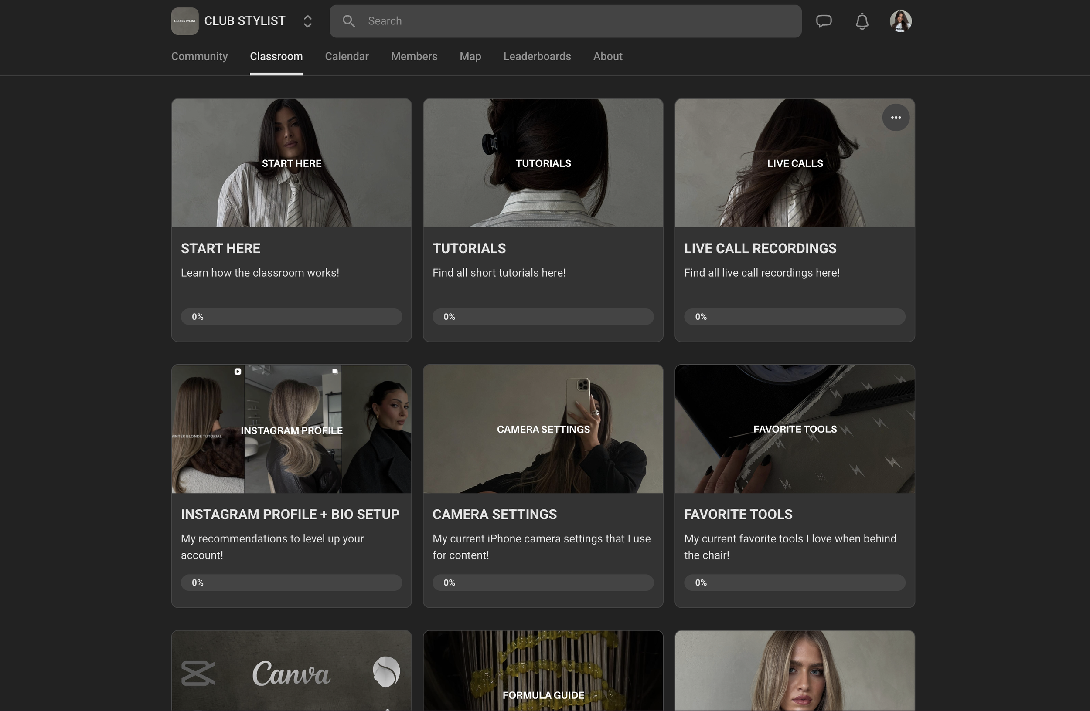Click the search magnifier icon

[x=348, y=21]
